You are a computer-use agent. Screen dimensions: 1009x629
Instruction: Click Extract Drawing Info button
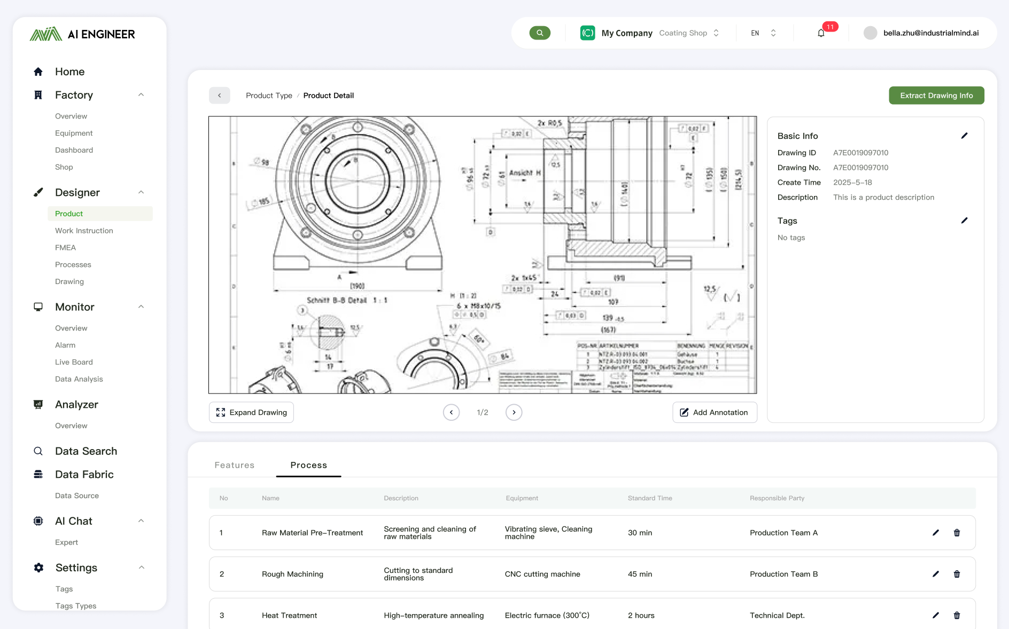(x=936, y=96)
